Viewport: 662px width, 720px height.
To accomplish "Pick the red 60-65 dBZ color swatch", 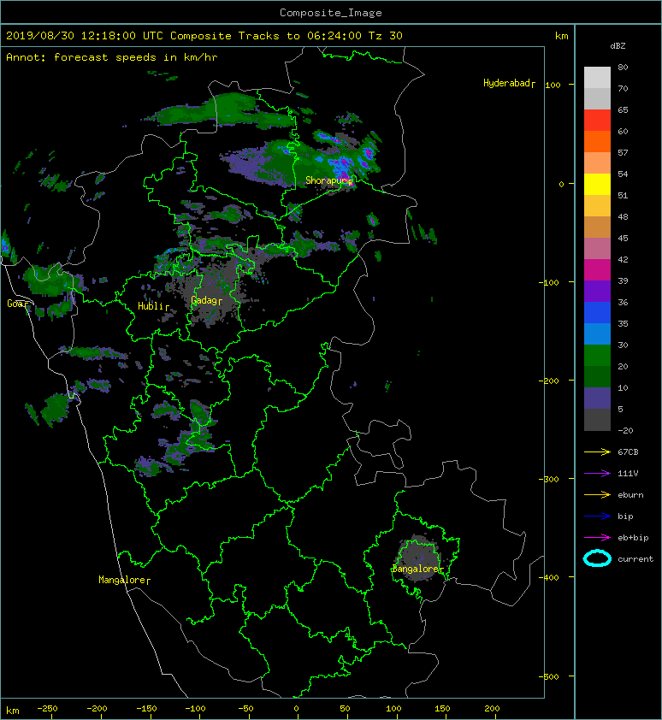I will coord(597,121).
